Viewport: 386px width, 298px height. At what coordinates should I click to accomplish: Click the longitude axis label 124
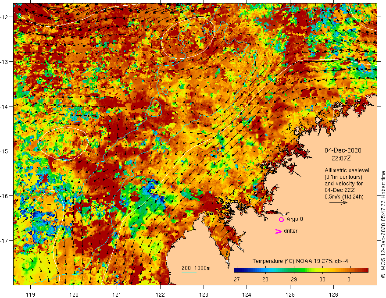pyautogui.click(x=247, y=294)
